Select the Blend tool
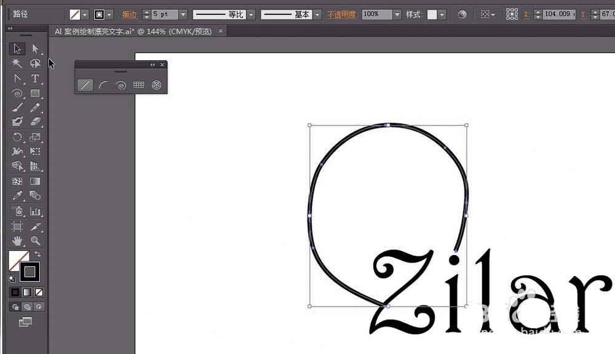This screenshot has height=354, width=615. point(35,195)
